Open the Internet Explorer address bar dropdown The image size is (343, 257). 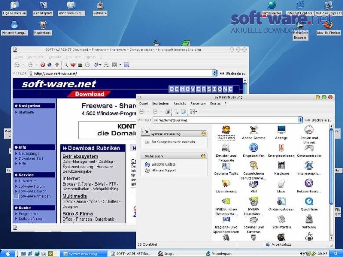coord(214,74)
